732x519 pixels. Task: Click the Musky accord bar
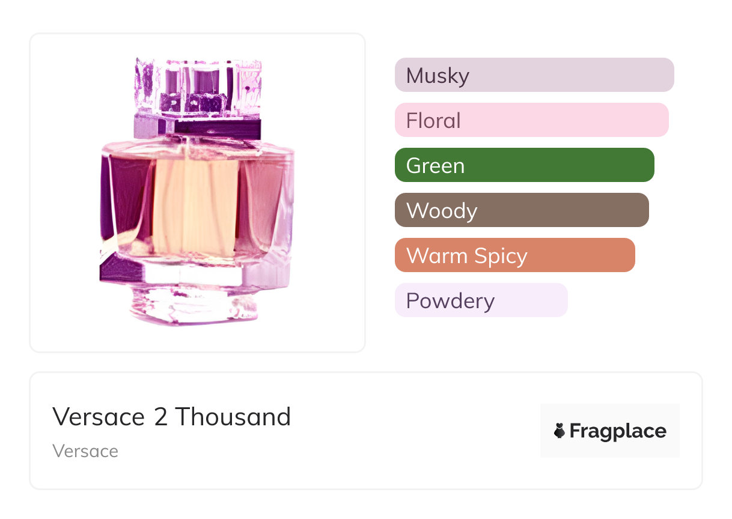click(x=534, y=75)
